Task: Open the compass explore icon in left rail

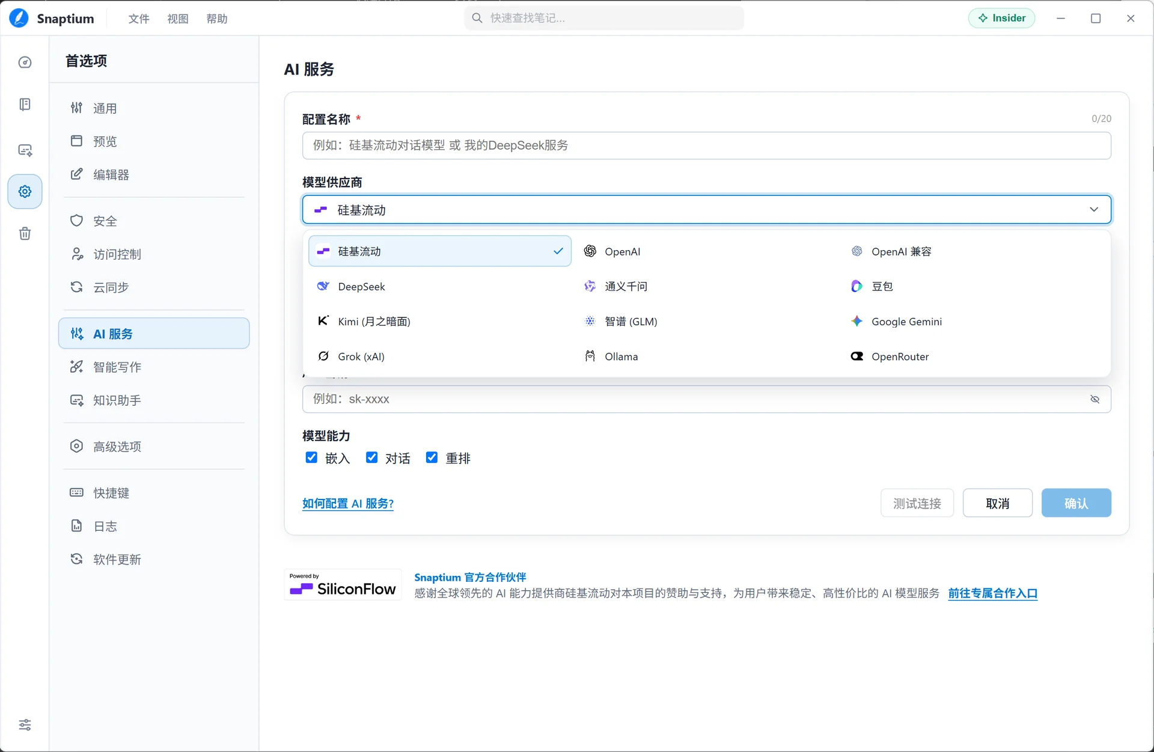Action: [25, 63]
